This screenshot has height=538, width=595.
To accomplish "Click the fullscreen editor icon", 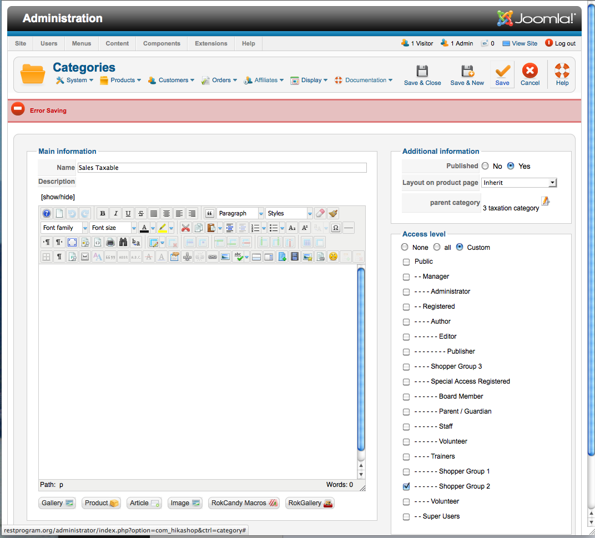I will coord(72,242).
